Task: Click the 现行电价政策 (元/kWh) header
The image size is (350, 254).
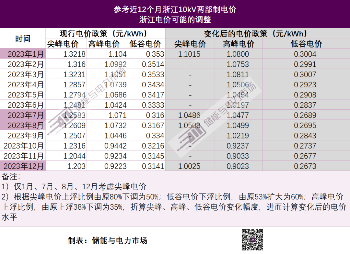Action: (105, 34)
